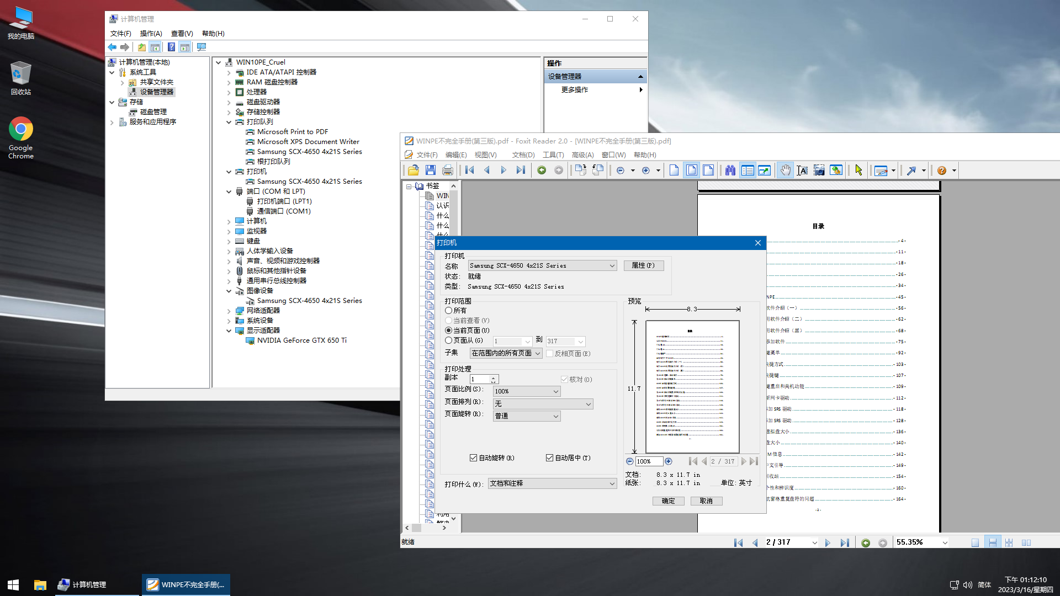This screenshot has height=596, width=1060.
Task: Click the 确定 button in print dialog
Action: coord(668,501)
